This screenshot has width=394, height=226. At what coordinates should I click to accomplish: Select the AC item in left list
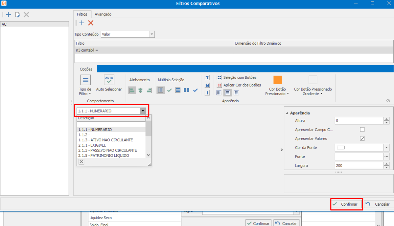[x=35, y=24]
